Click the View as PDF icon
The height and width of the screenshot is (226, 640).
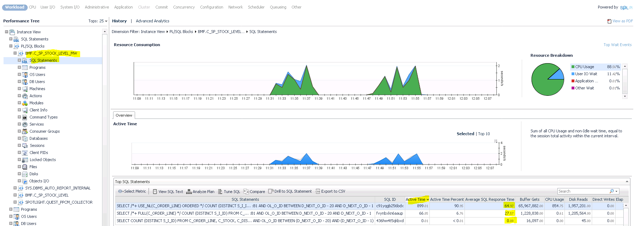[609, 21]
